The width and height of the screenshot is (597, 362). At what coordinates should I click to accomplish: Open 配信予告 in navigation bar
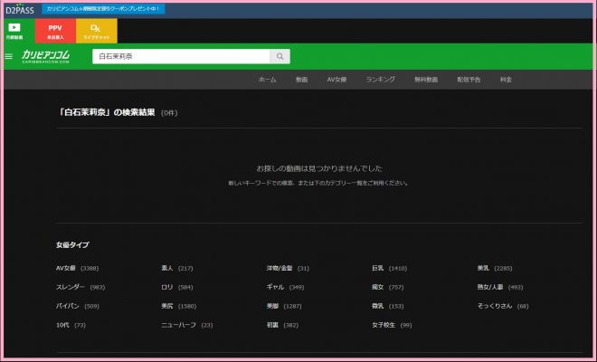click(x=469, y=80)
